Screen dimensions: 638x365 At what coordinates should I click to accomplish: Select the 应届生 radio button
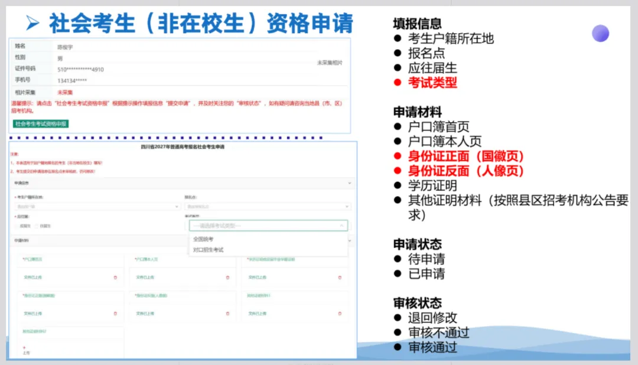(x=17, y=226)
